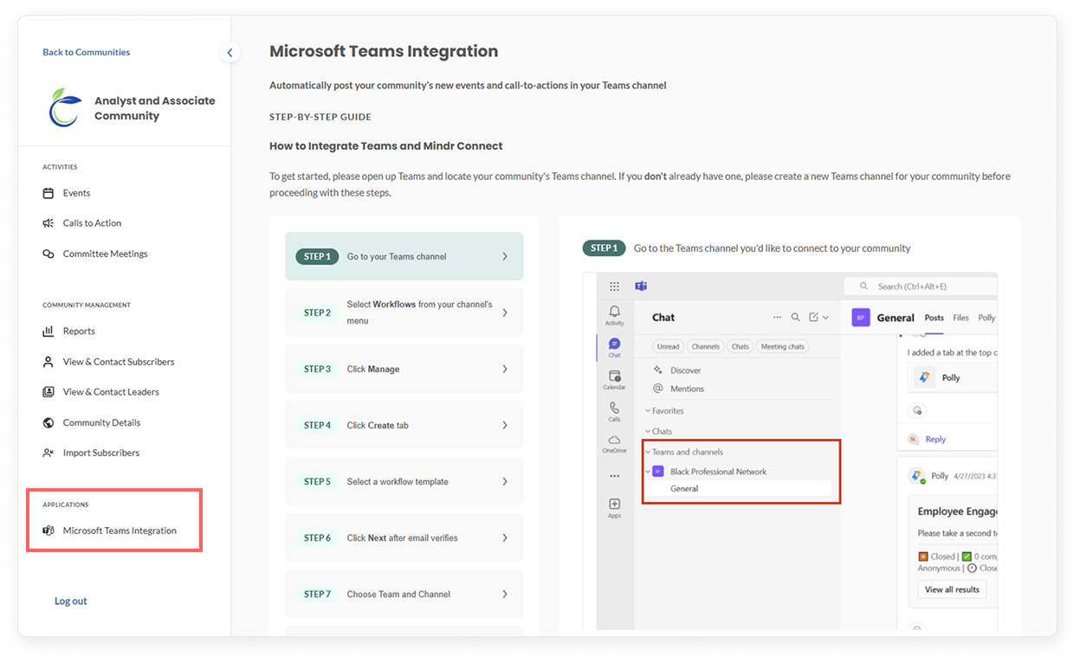Expand Step 2 Select Workflows row
Screen dimensions: 1080x662
point(404,312)
